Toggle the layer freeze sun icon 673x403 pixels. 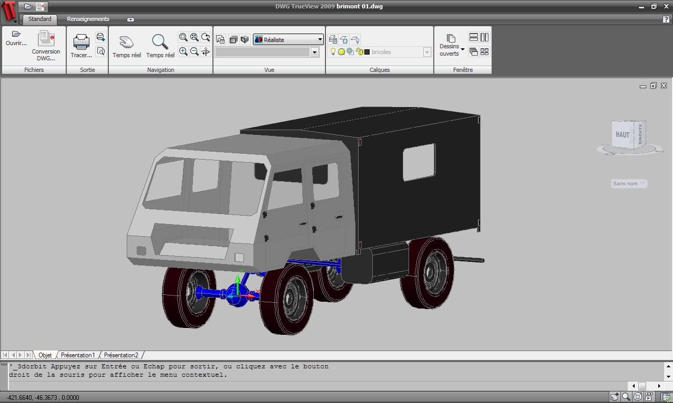[x=341, y=52]
